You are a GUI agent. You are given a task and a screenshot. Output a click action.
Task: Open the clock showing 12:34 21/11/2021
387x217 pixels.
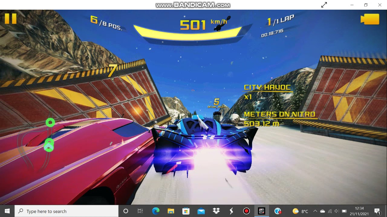coord(359,211)
